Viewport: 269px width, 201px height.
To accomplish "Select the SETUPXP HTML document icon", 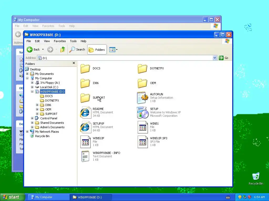I will pyautogui.click(x=85, y=127).
